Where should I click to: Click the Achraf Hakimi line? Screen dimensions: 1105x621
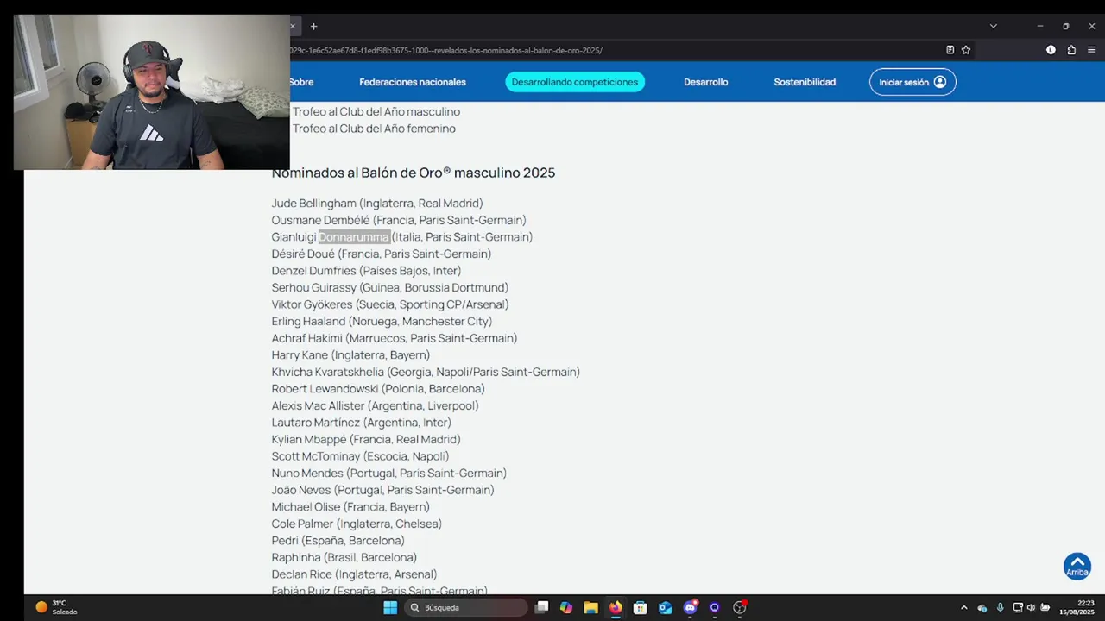click(395, 338)
